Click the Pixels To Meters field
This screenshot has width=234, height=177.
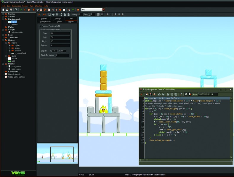click(62, 55)
